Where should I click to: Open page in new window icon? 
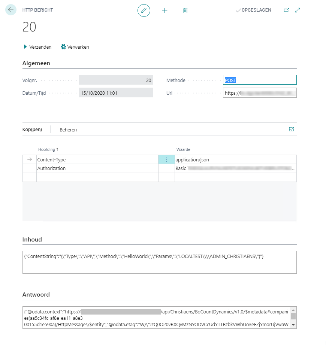pos(286,10)
